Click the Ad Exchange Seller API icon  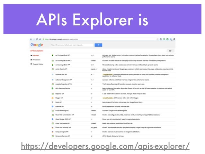pos(53,65)
